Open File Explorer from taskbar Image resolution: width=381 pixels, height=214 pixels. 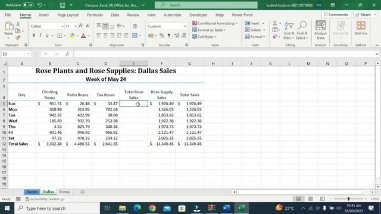[x=122, y=208]
